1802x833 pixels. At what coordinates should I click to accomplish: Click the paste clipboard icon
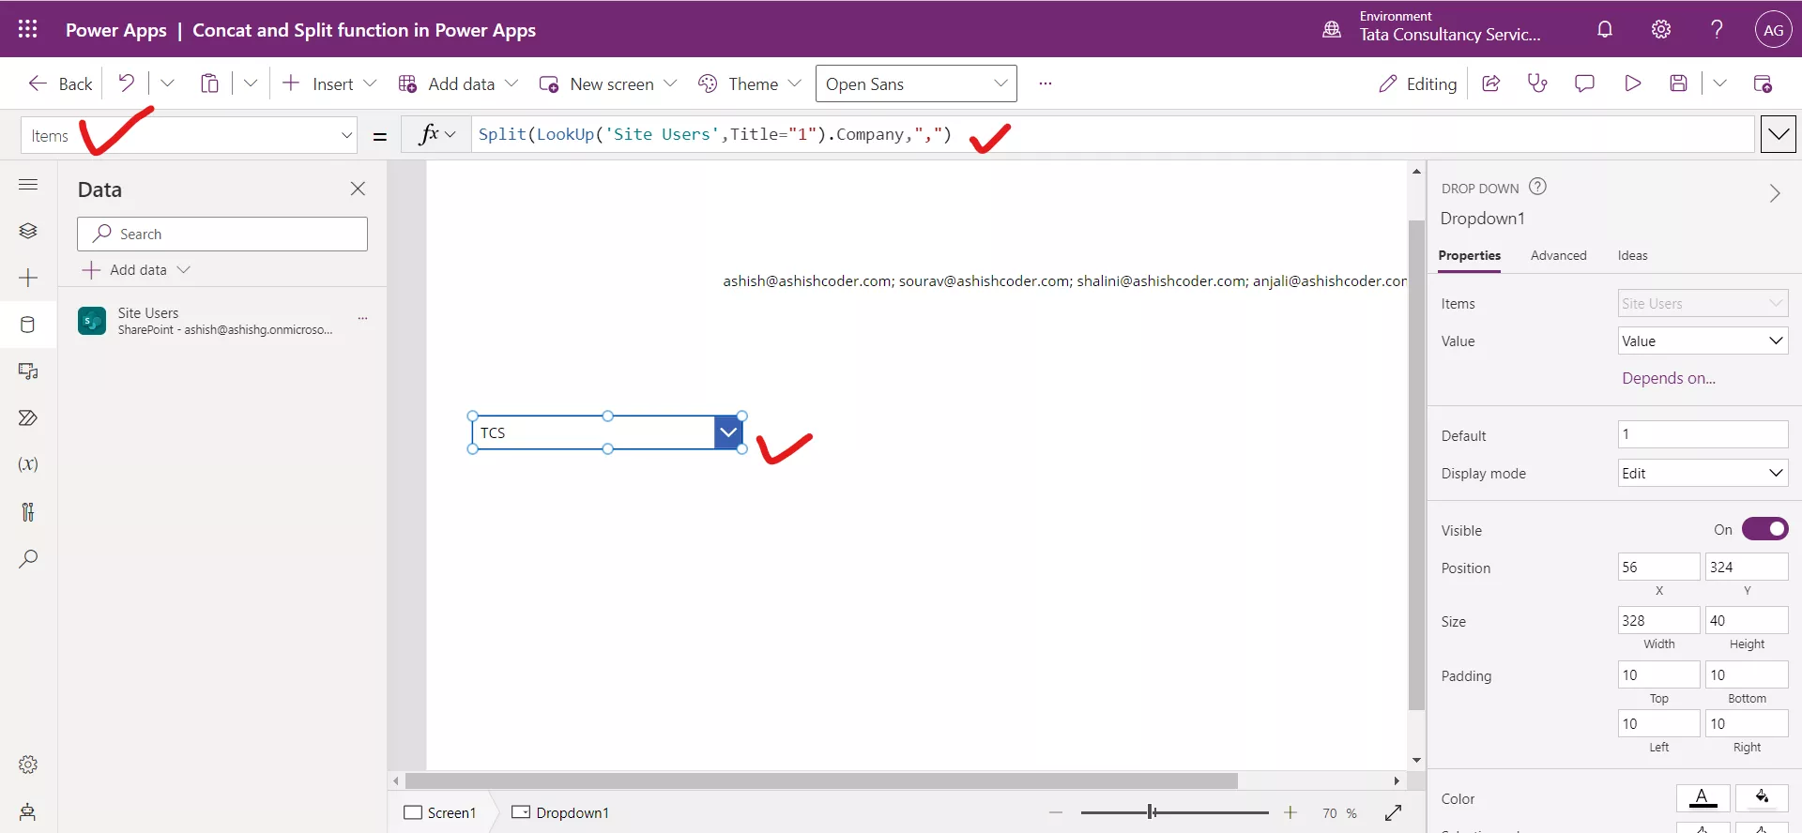point(209,83)
